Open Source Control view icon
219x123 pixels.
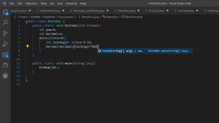(5, 33)
